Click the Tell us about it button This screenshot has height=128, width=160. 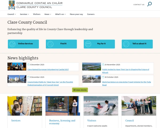(137, 44)
